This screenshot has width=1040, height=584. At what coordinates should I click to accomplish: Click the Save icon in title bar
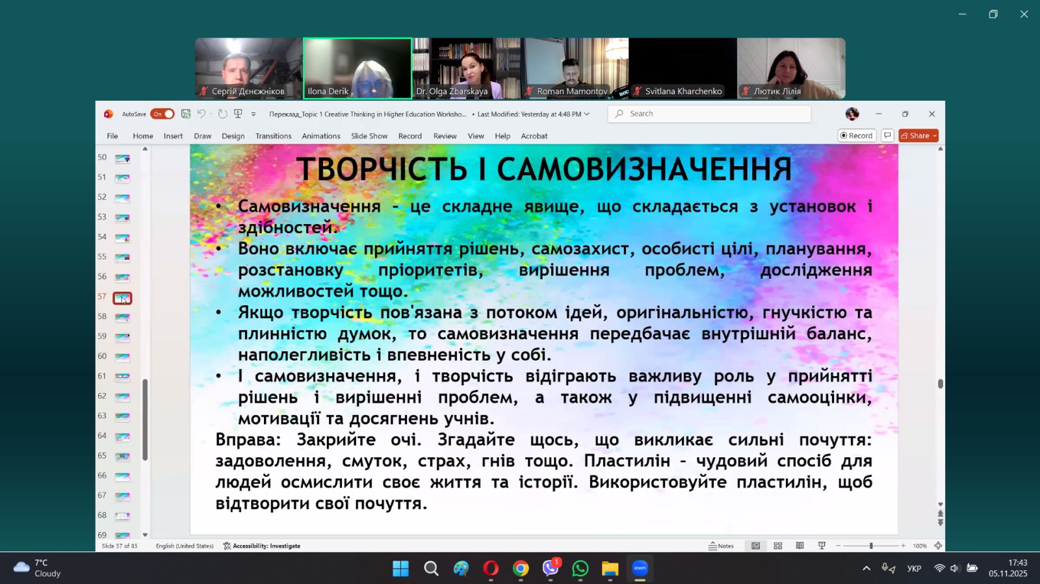click(x=186, y=114)
